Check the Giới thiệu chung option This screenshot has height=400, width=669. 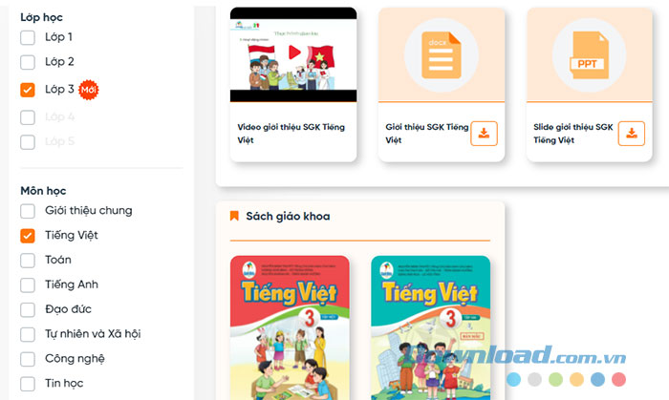coord(28,211)
